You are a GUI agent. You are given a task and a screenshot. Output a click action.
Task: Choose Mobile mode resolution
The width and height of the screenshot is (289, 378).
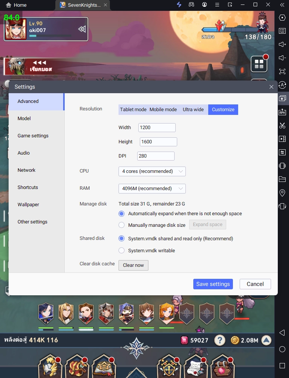(x=163, y=110)
